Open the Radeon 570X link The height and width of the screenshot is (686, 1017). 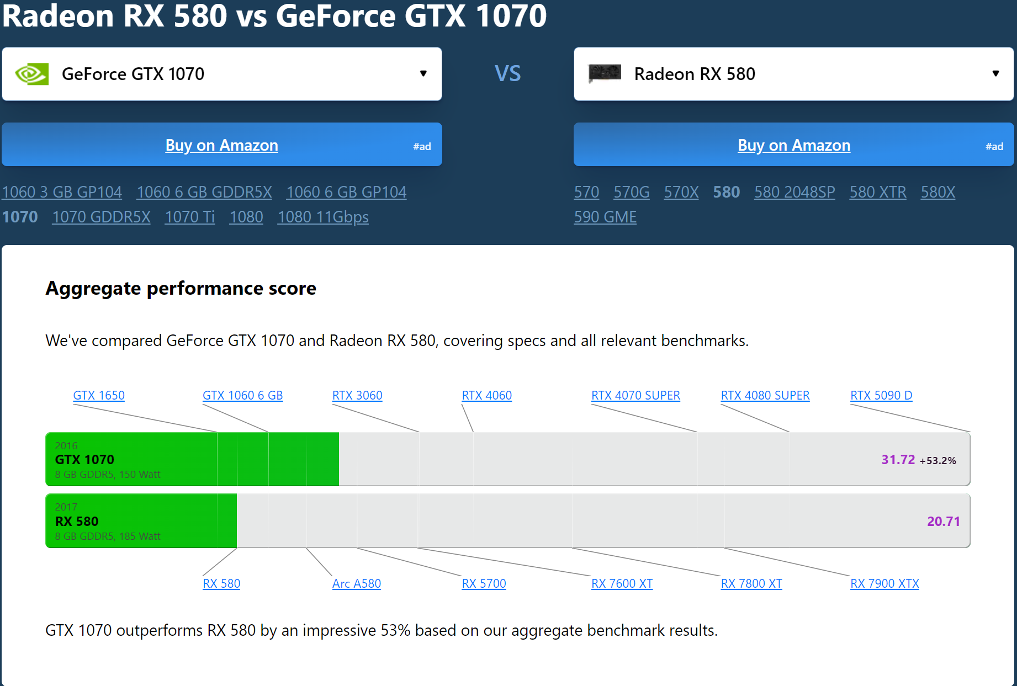pyautogui.click(x=681, y=192)
